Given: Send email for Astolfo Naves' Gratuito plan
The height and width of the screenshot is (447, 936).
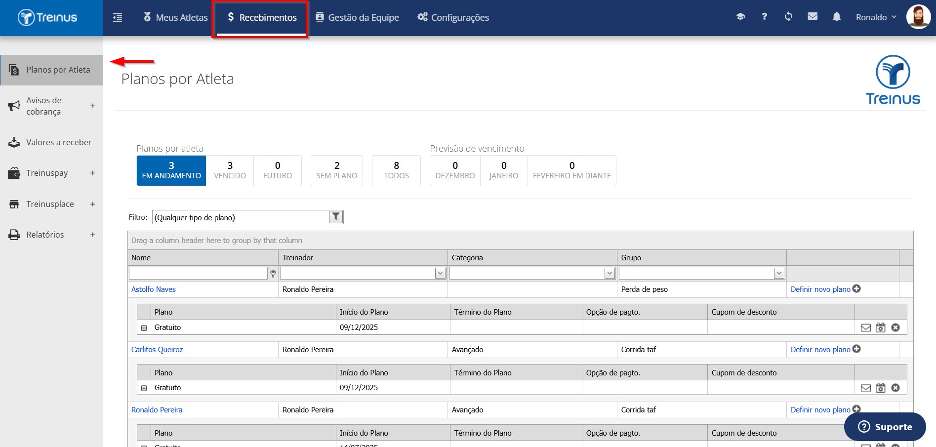Looking at the screenshot, I should coord(866,327).
